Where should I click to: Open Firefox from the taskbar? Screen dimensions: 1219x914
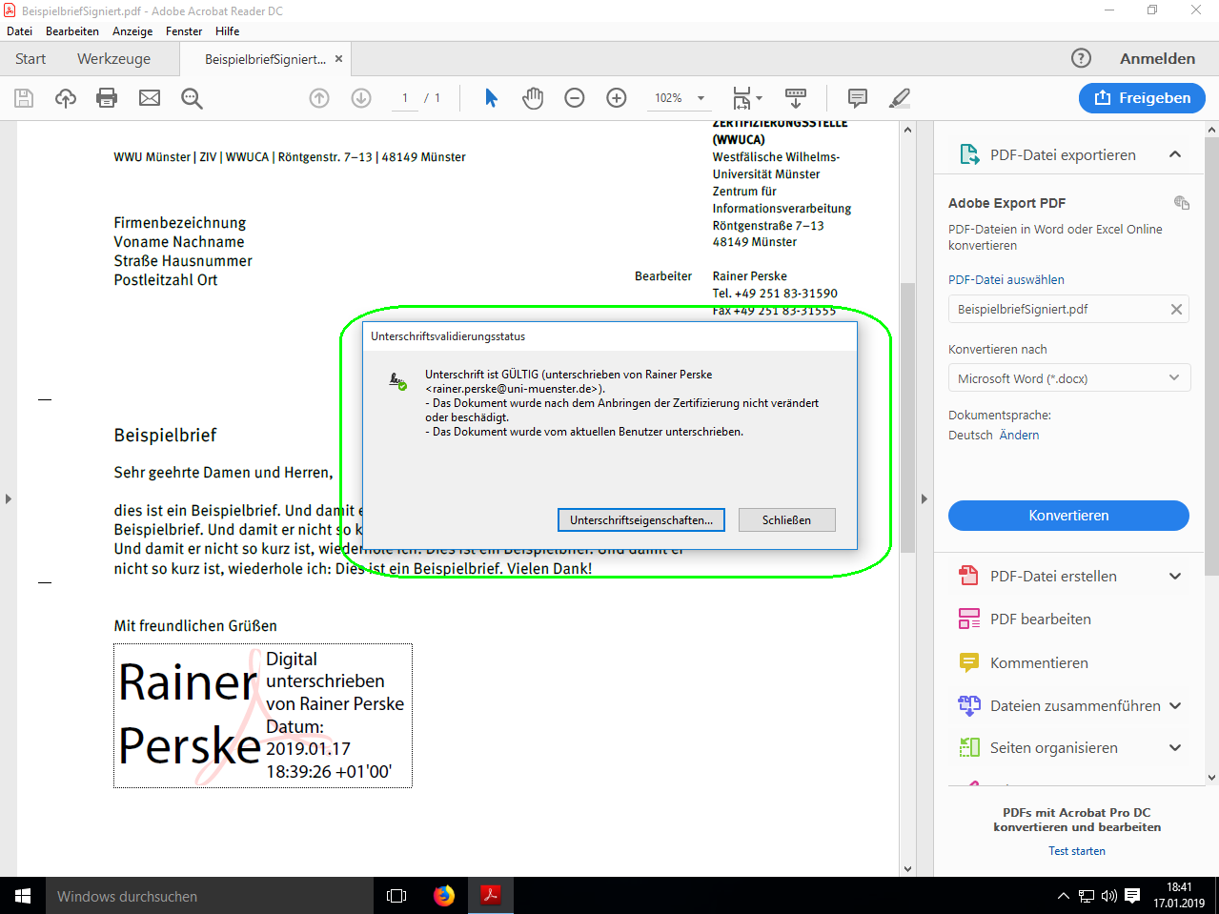pyautogui.click(x=444, y=896)
